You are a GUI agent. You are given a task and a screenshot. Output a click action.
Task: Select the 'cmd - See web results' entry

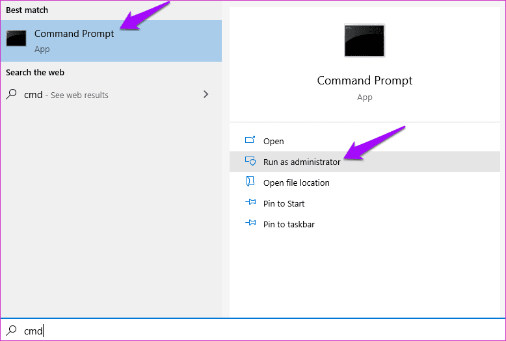(111, 94)
